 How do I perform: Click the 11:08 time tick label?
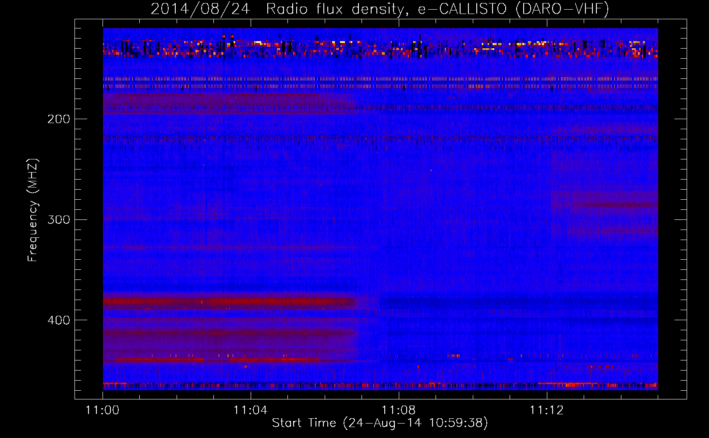tap(398, 410)
